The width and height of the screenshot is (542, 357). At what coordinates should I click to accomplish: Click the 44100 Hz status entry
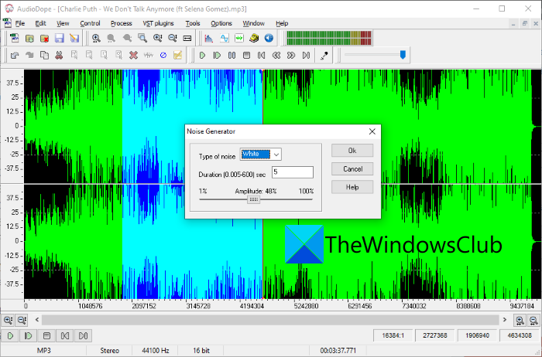point(156,351)
